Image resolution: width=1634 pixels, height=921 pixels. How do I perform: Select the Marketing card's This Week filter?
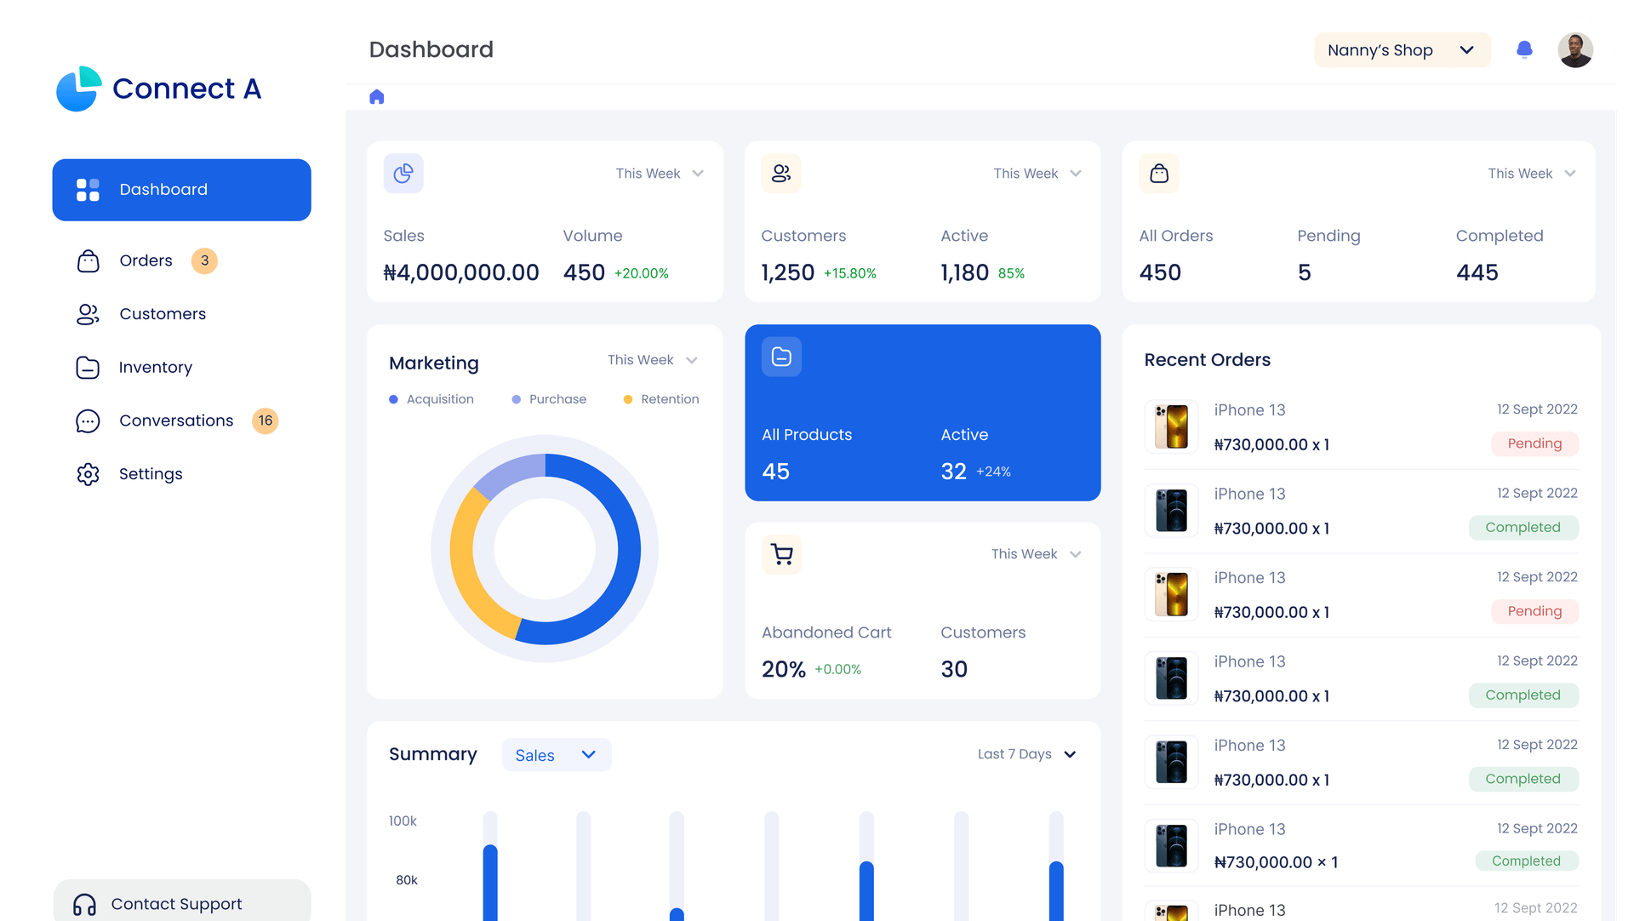tap(652, 359)
